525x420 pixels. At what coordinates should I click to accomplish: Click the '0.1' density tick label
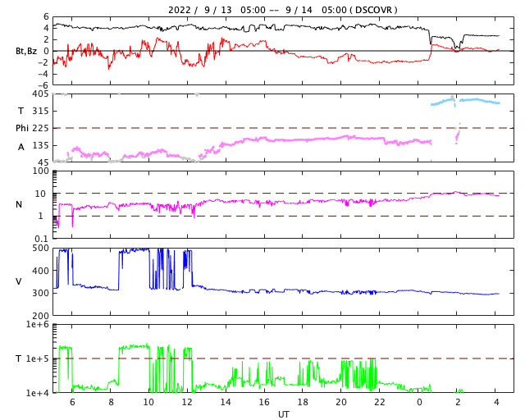[42, 239]
